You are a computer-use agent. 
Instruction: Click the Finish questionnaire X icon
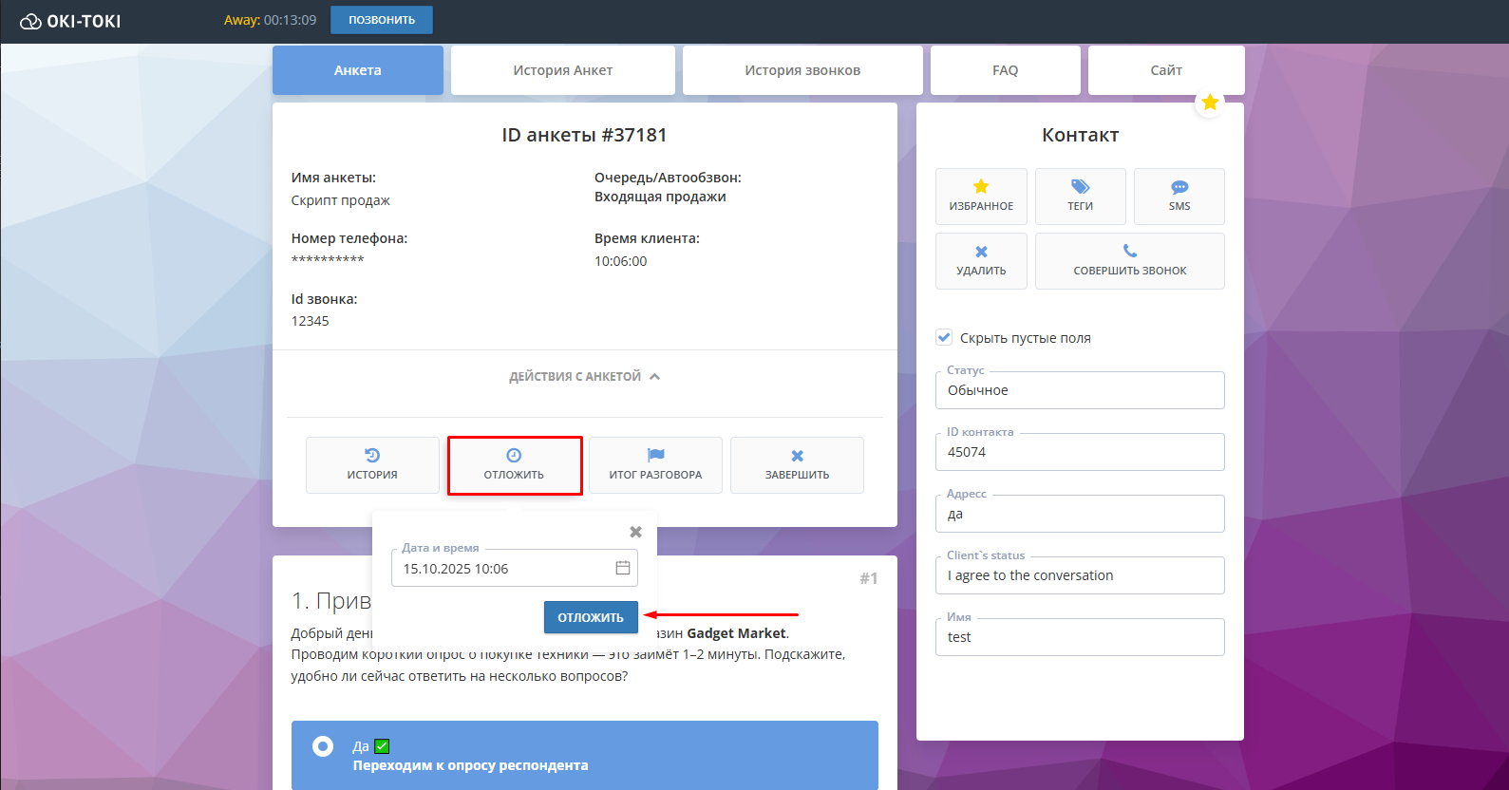click(797, 464)
